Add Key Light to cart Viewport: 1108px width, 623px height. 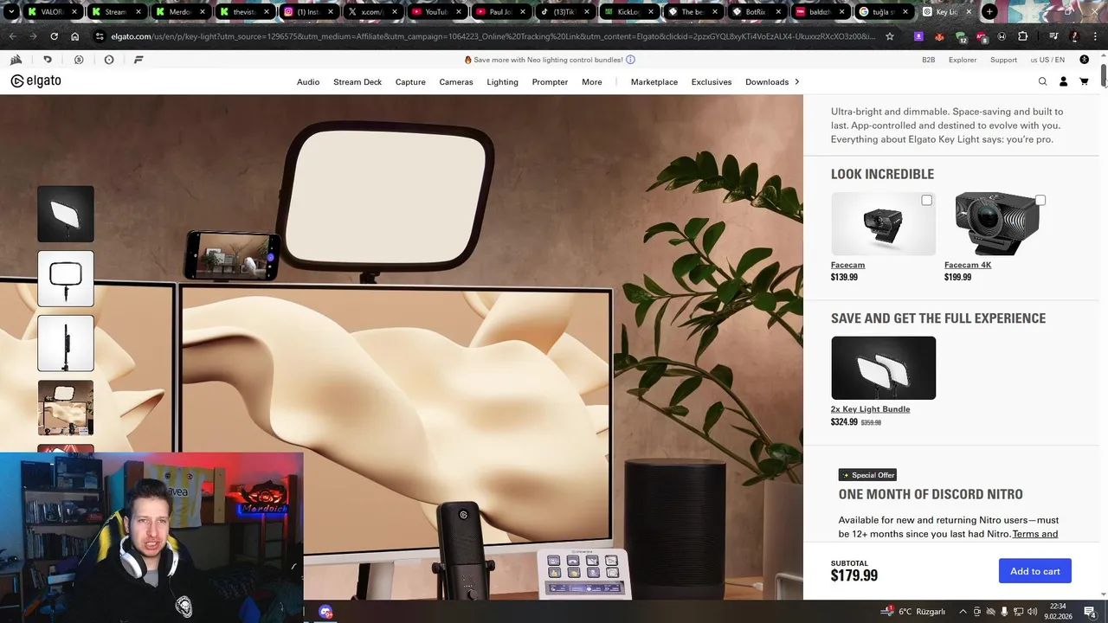pos(1034,571)
